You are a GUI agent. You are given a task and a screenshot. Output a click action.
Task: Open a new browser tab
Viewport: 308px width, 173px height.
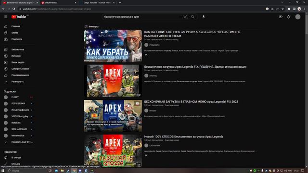coord(120,3)
